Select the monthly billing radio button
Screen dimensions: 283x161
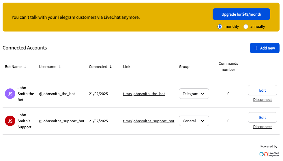(x=220, y=27)
